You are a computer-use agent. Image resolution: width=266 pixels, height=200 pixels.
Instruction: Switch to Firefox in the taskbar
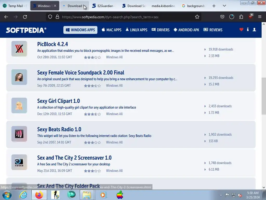pyautogui.click(x=39, y=195)
